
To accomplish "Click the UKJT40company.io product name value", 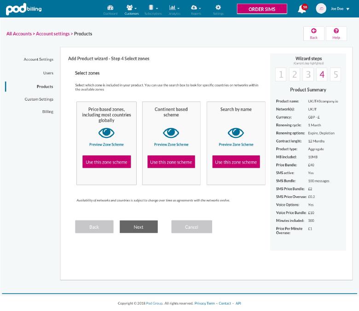I will [323, 101].
